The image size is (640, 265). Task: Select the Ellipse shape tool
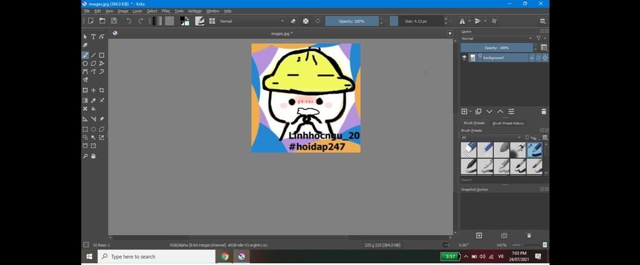pos(85,64)
